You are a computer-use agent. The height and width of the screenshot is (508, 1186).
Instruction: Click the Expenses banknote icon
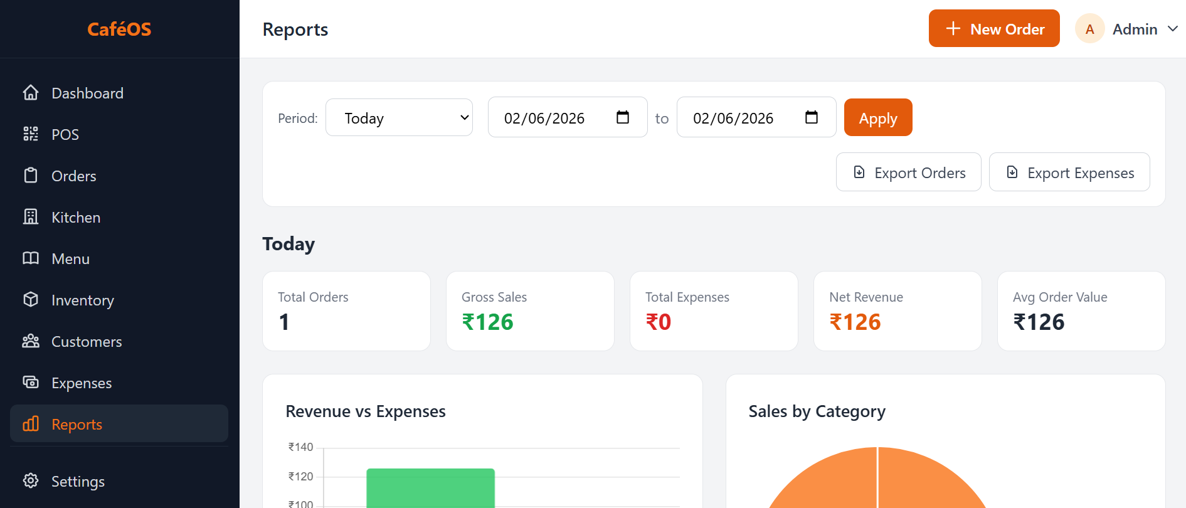point(31,383)
